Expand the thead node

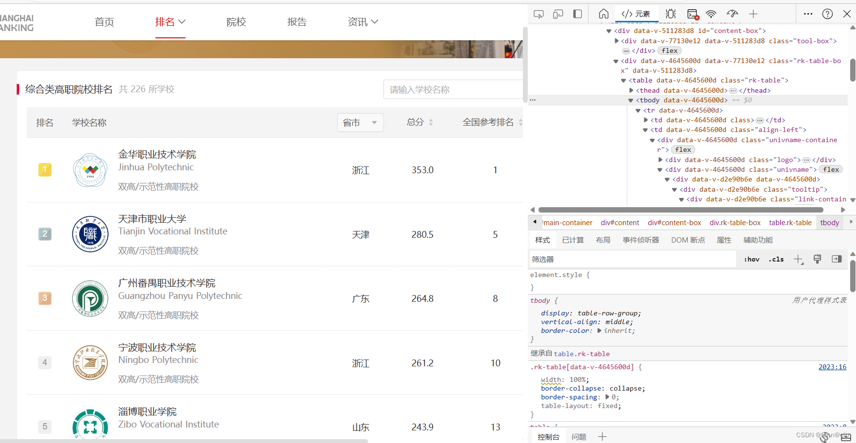(631, 90)
